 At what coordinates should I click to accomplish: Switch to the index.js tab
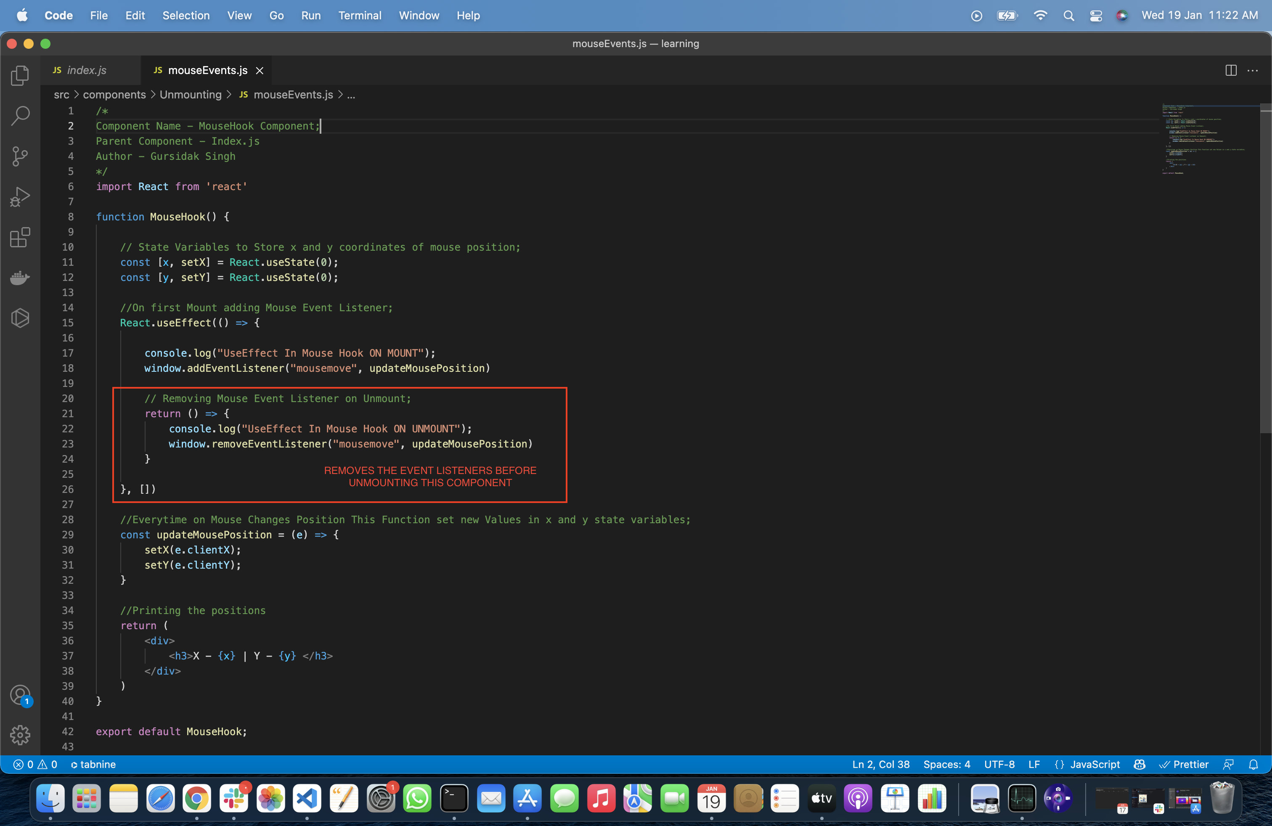click(x=87, y=71)
